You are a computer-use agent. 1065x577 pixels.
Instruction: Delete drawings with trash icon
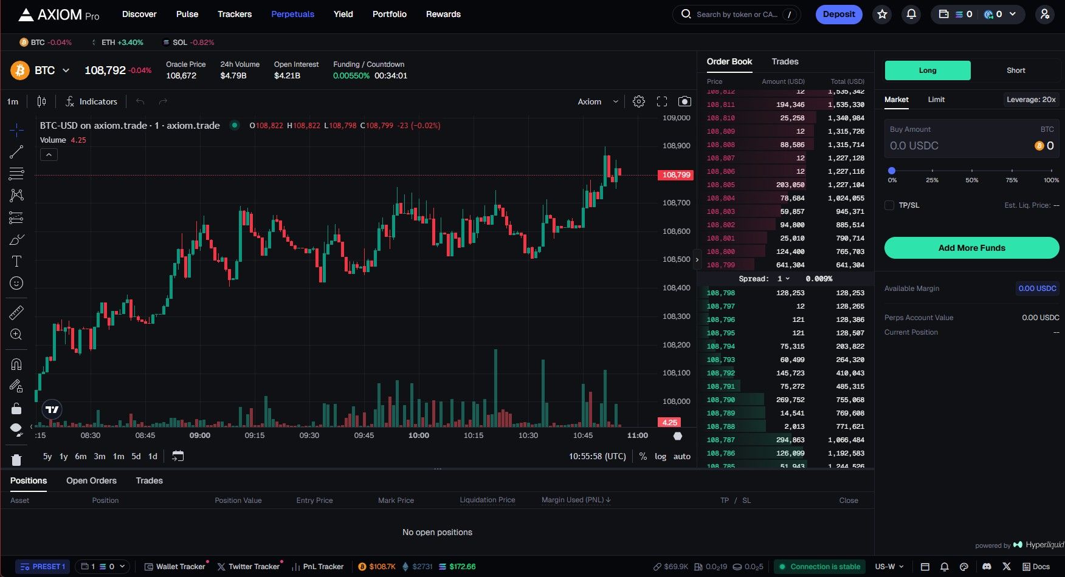(16, 460)
